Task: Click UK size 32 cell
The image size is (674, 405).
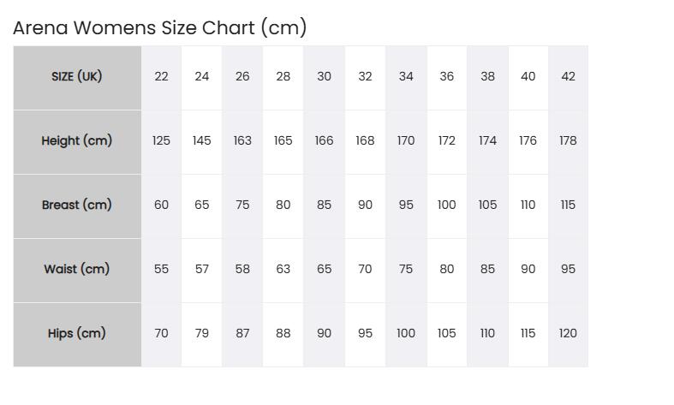Action: (365, 78)
